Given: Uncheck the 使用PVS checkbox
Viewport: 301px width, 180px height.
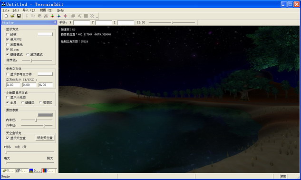Looking at the screenshot, I should tap(8, 40).
